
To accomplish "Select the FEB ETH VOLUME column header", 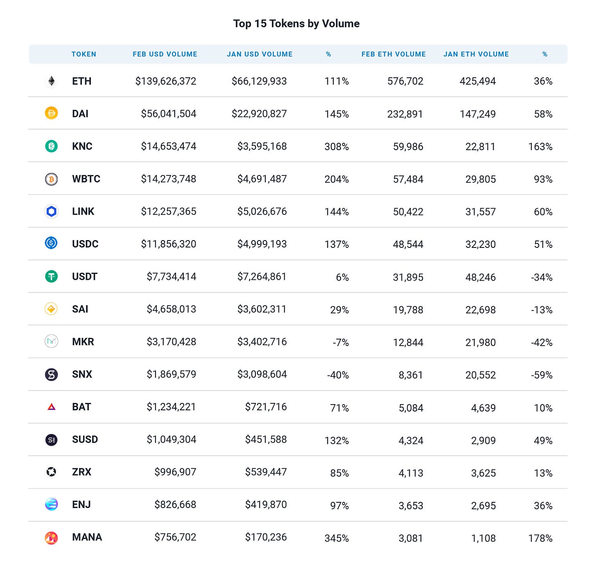I will [394, 54].
